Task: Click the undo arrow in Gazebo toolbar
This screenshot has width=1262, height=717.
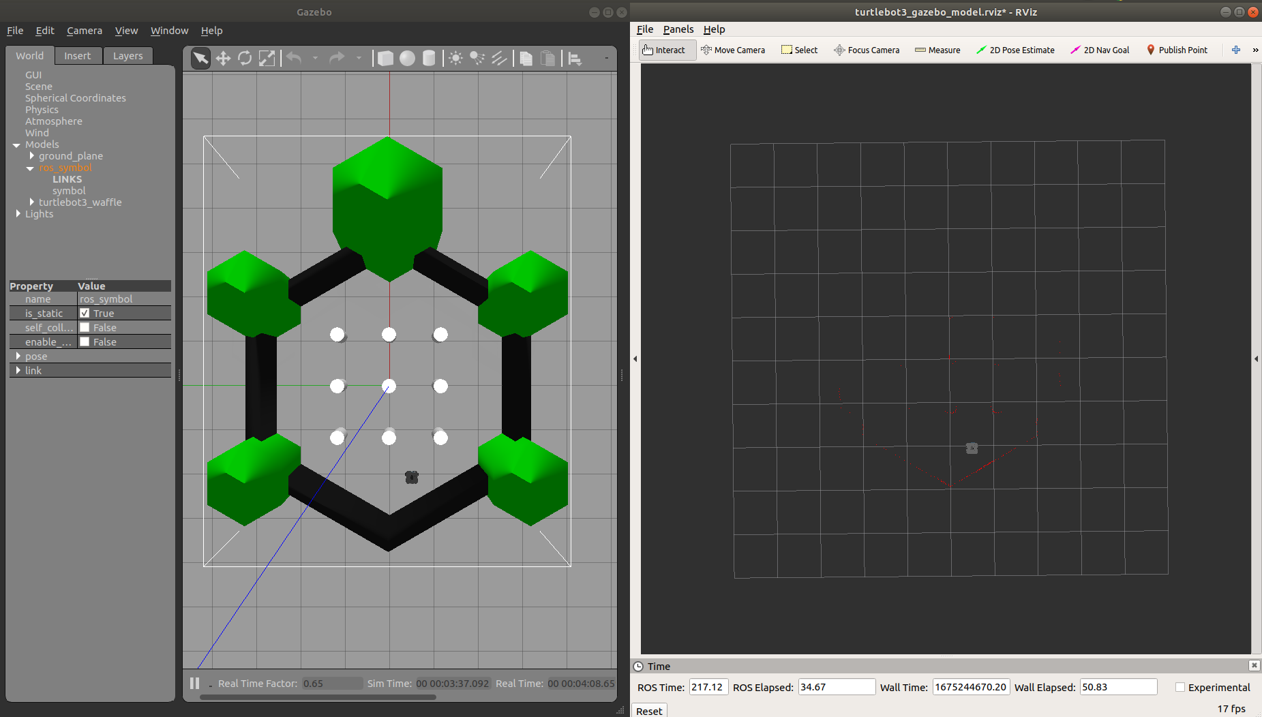Action: tap(294, 58)
